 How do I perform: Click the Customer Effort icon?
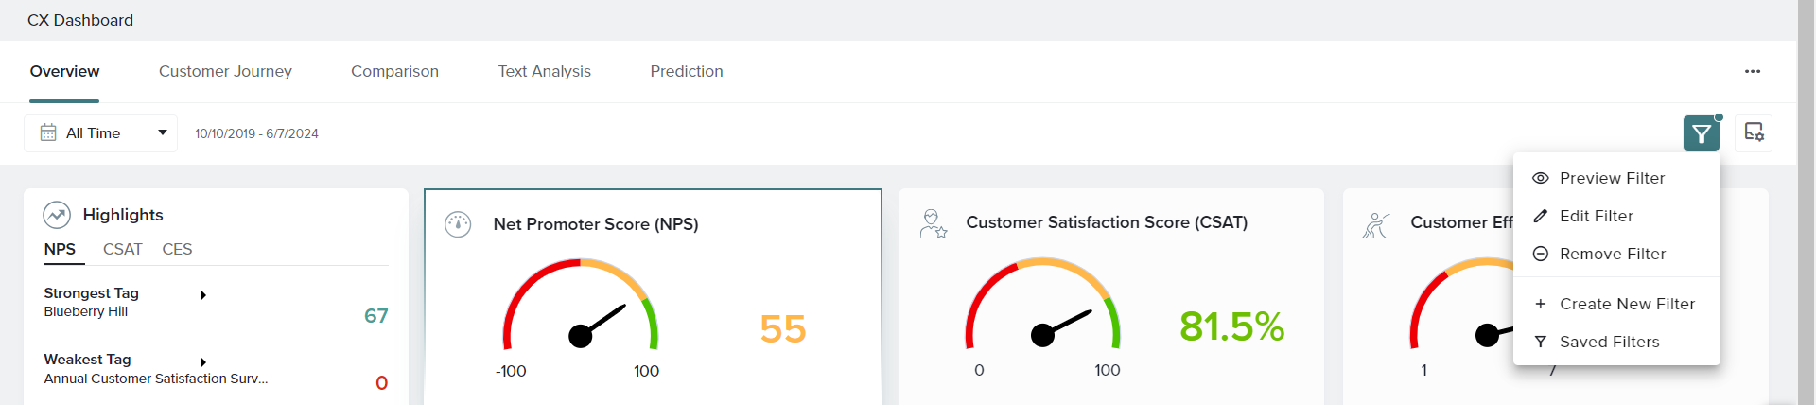coord(1375,224)
